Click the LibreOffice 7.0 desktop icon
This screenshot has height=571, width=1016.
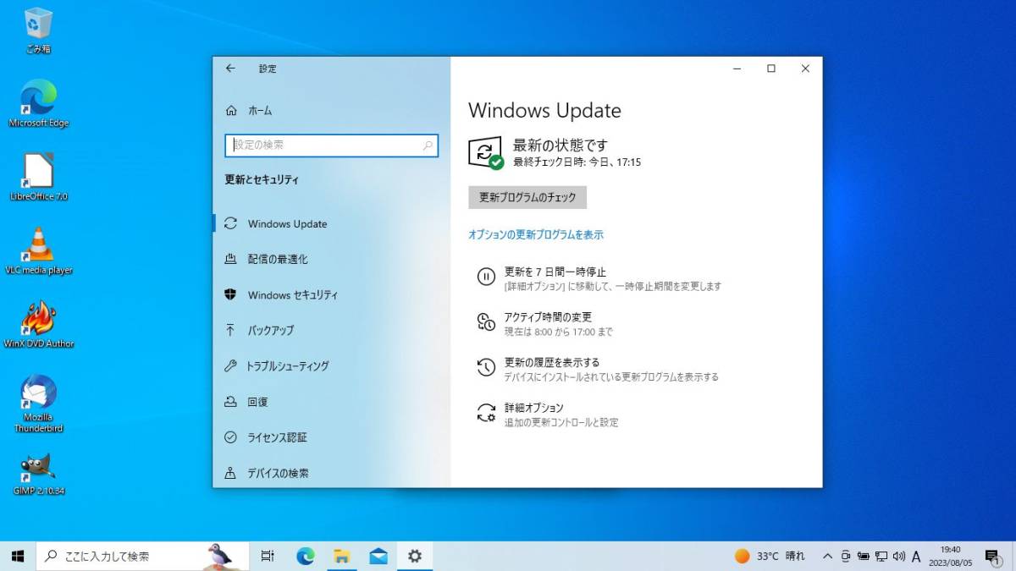tap(38, 177)
